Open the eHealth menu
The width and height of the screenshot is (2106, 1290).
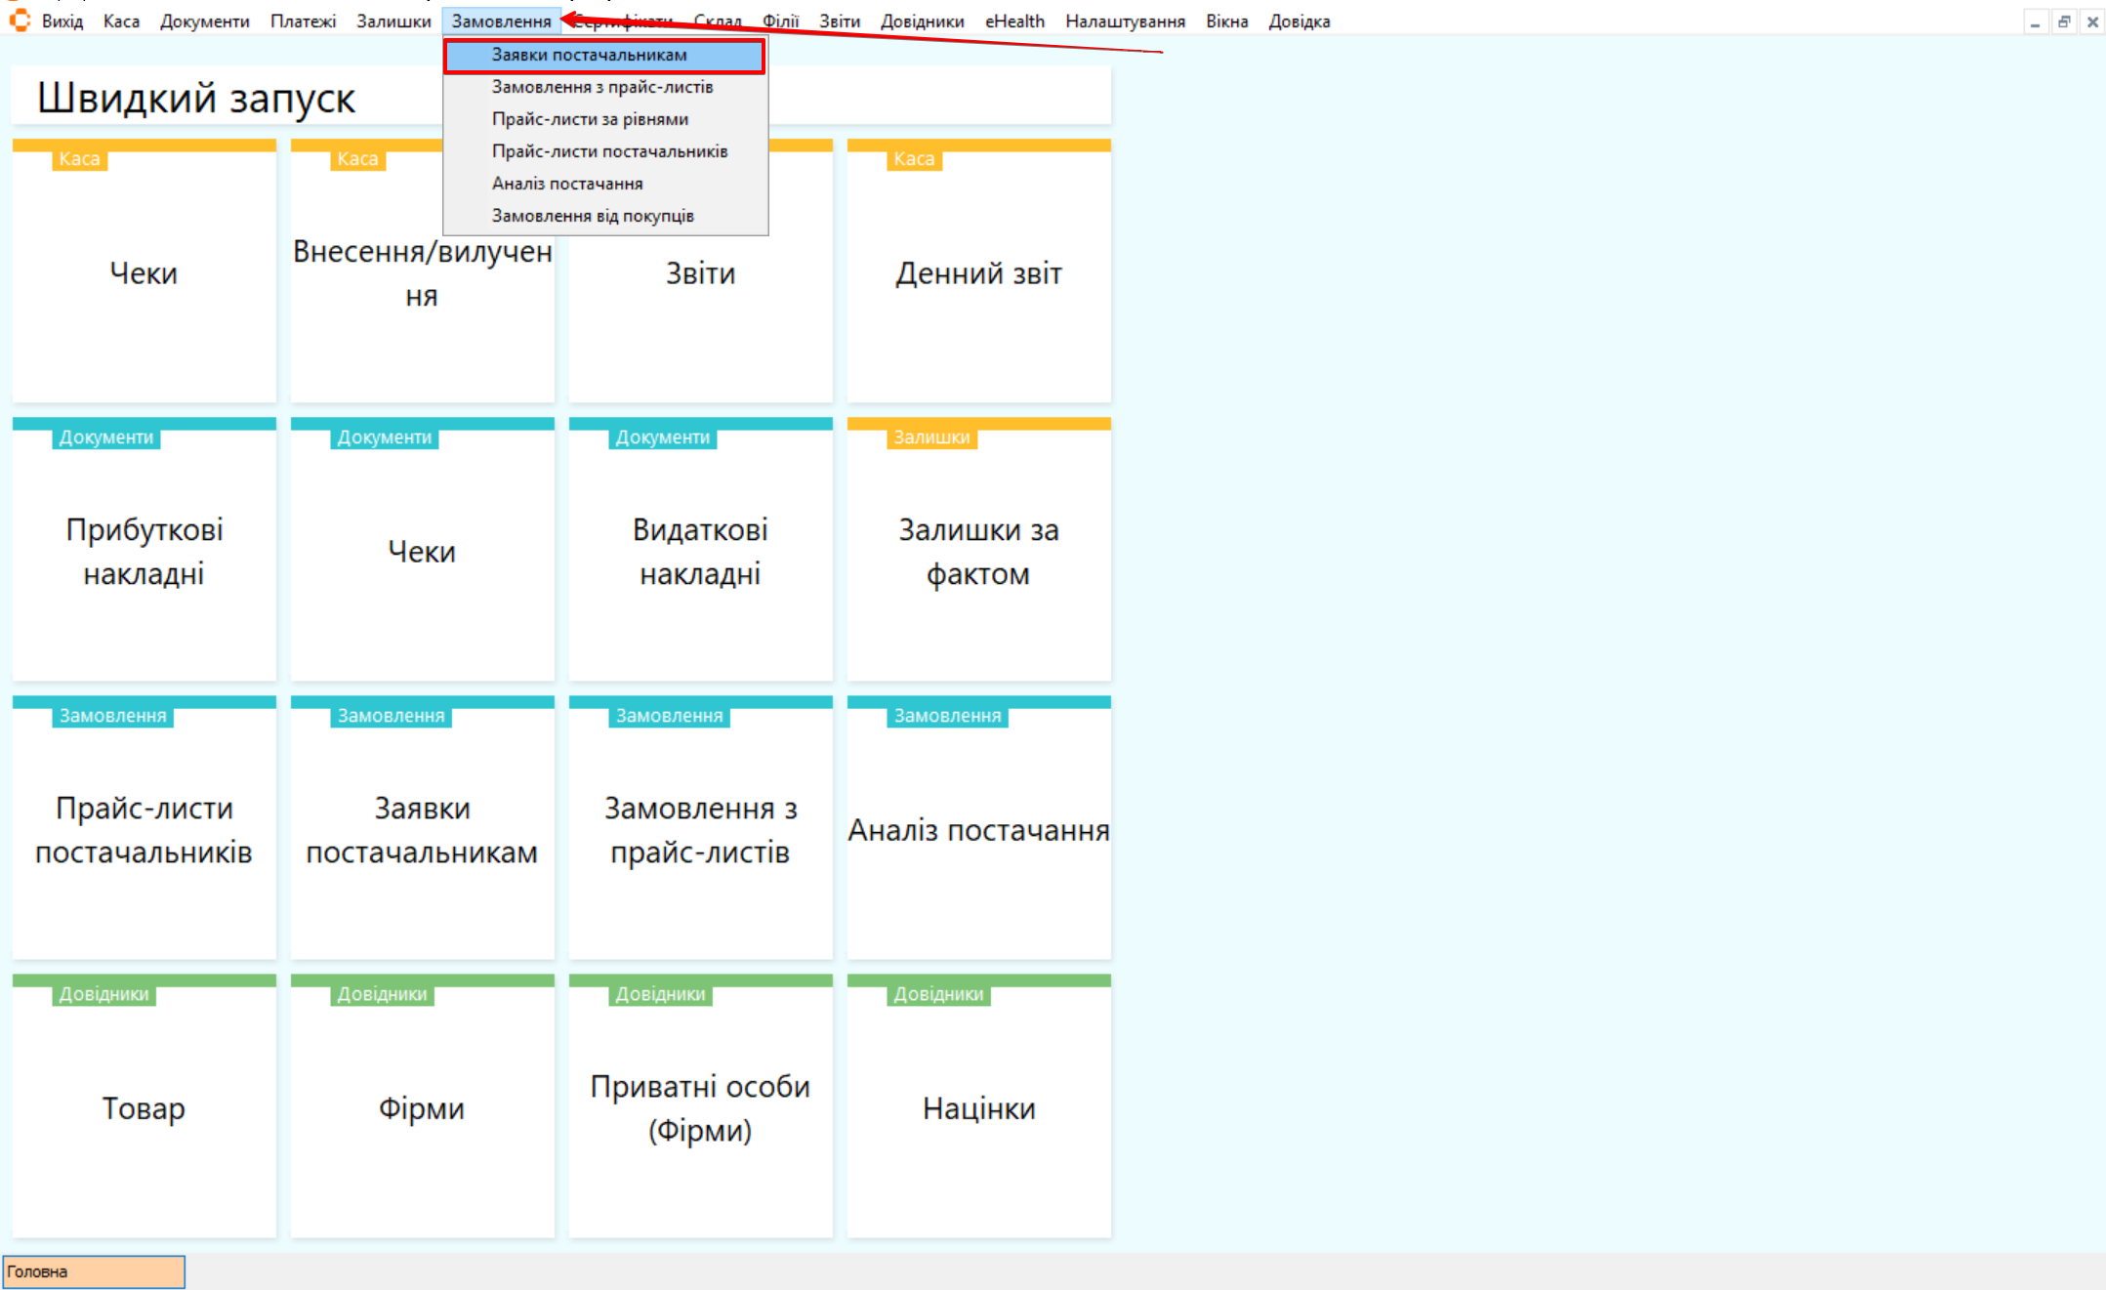click(x=1013, y=21)
